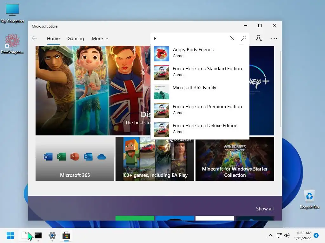325x243 pixels.
Task: Click the Store page vertical scrollbar
Action: click(281, 89)
